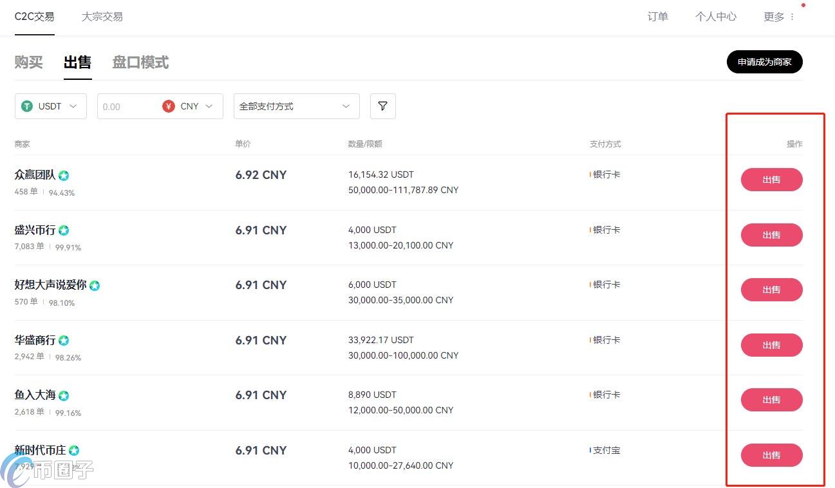Switch to the 购买 tab
The image size is (835, 488).
tap(29, 62)
